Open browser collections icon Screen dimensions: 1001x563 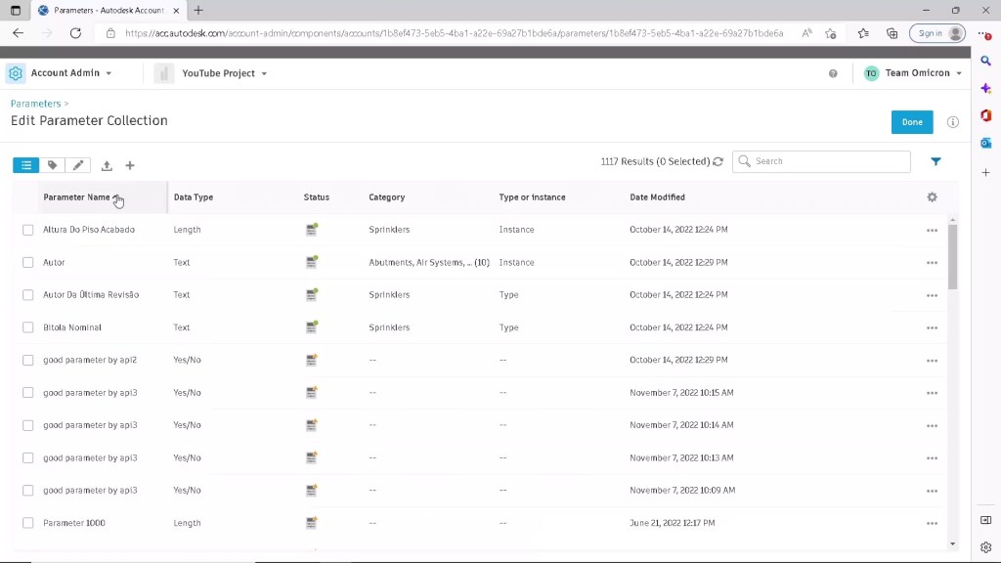[892, 33]
